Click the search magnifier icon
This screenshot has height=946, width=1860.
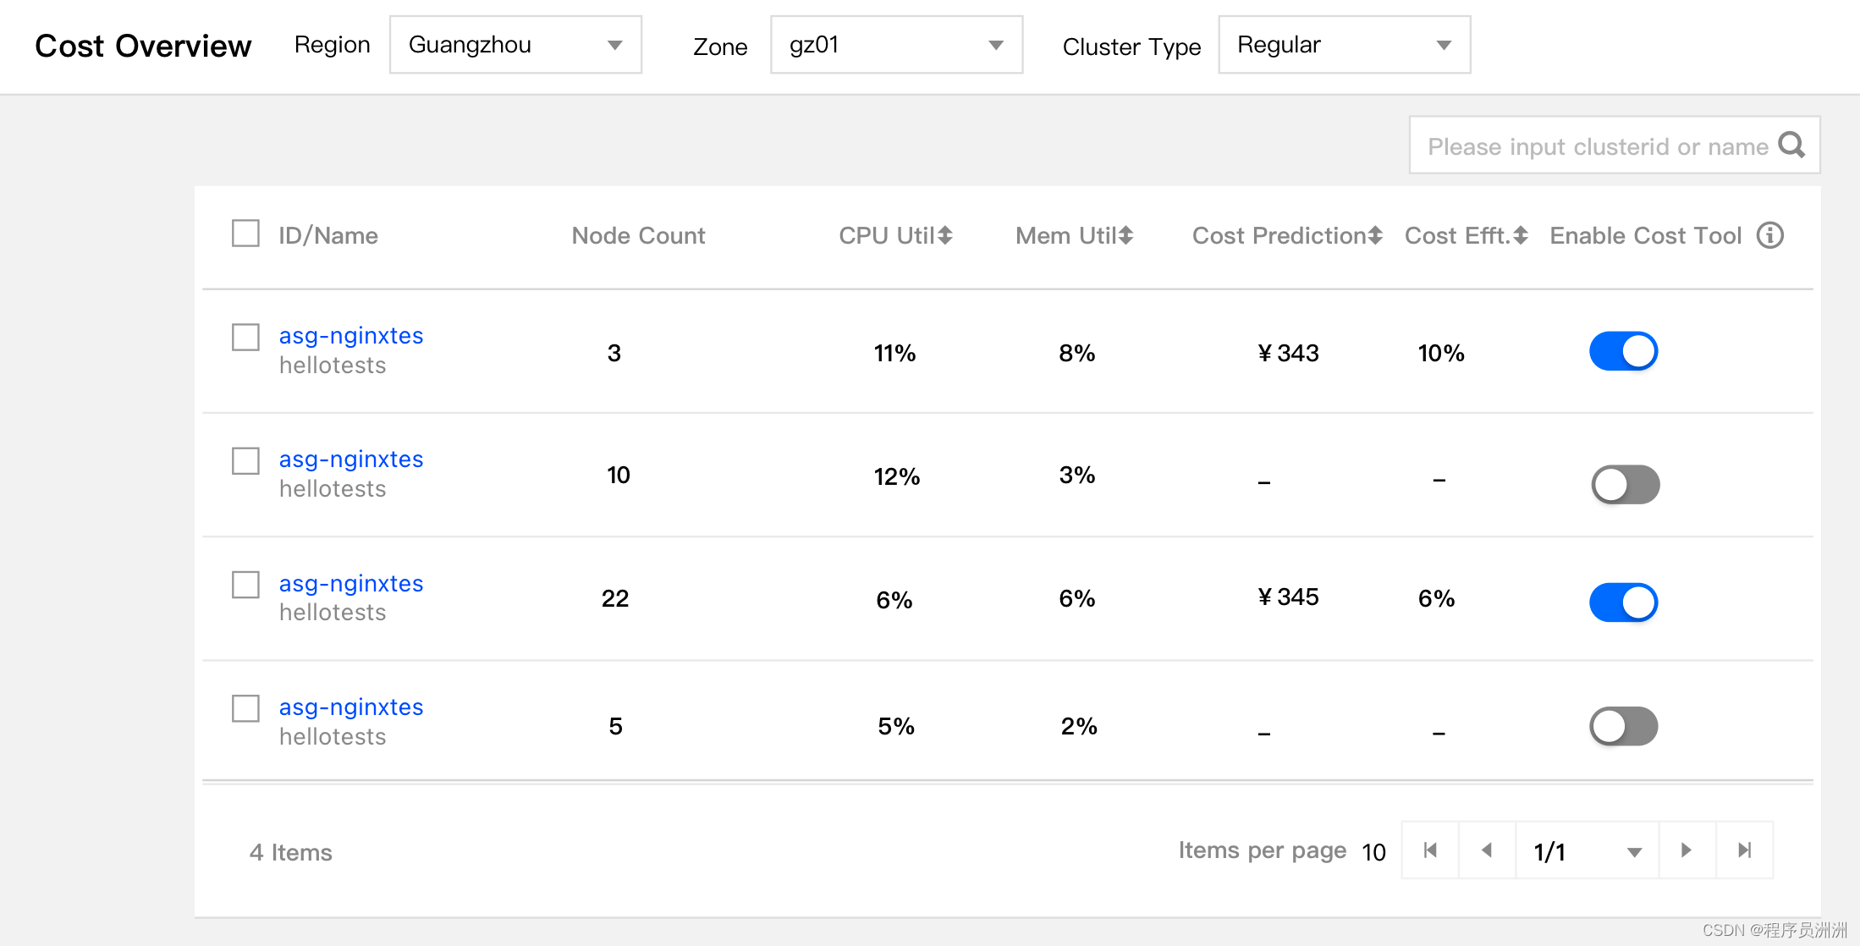(1791, 146)
